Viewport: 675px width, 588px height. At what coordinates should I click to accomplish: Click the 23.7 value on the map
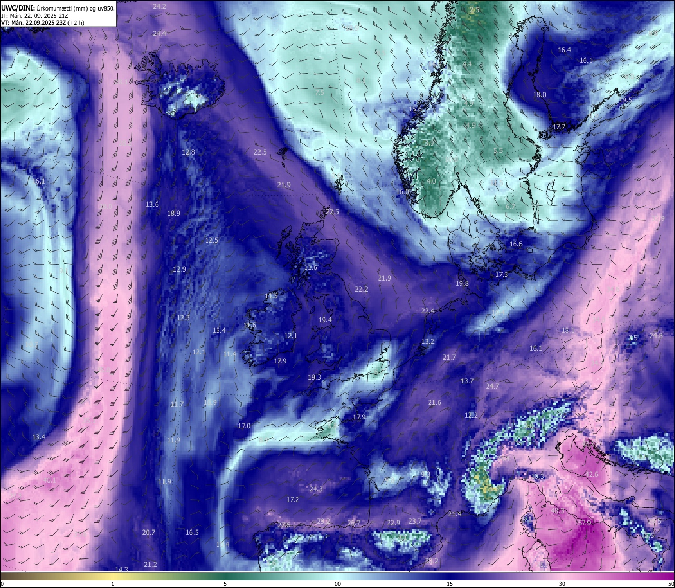(415, 521)
